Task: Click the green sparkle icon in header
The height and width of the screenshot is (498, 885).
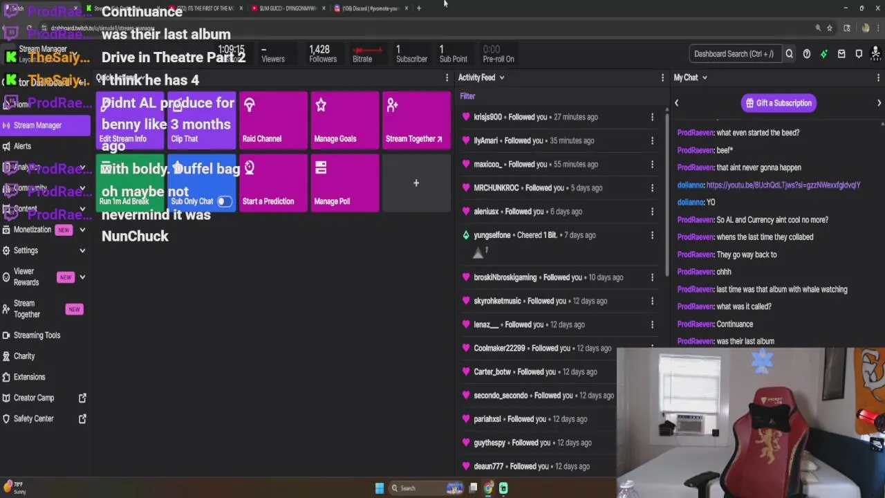Action: [x=824, y=54]
